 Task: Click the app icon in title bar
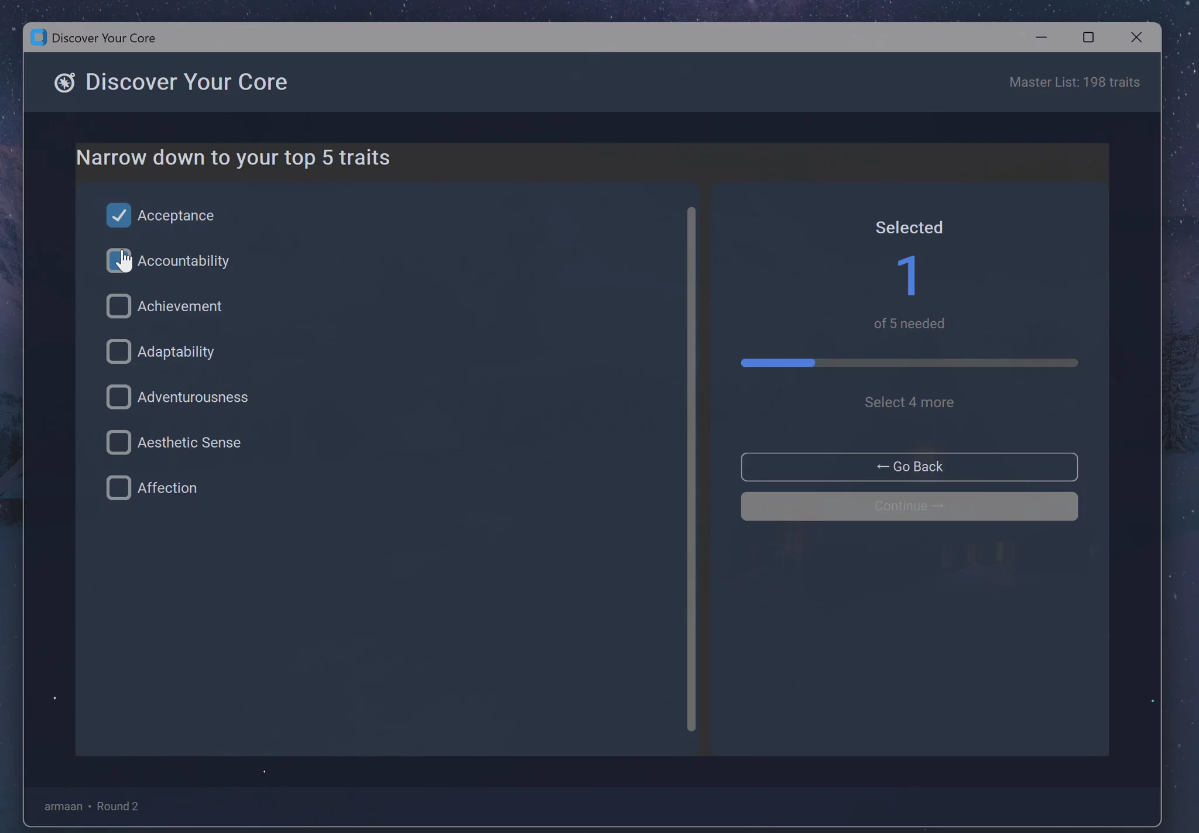(39, 37)
